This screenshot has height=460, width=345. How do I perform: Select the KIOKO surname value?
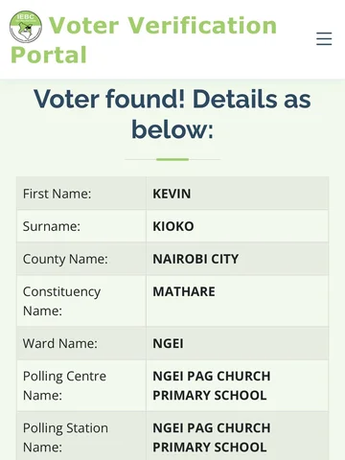pyautogui.click(x=173, y=226)
